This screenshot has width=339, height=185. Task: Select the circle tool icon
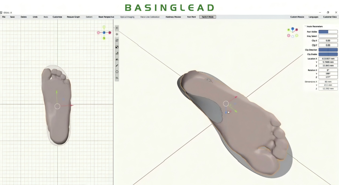click(117, 72)
